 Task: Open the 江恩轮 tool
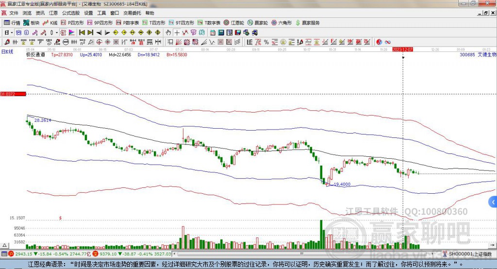coord(234,23)
